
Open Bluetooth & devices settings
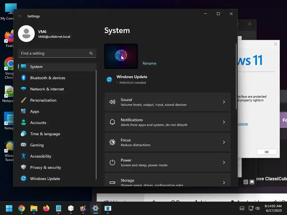[57, 78]
